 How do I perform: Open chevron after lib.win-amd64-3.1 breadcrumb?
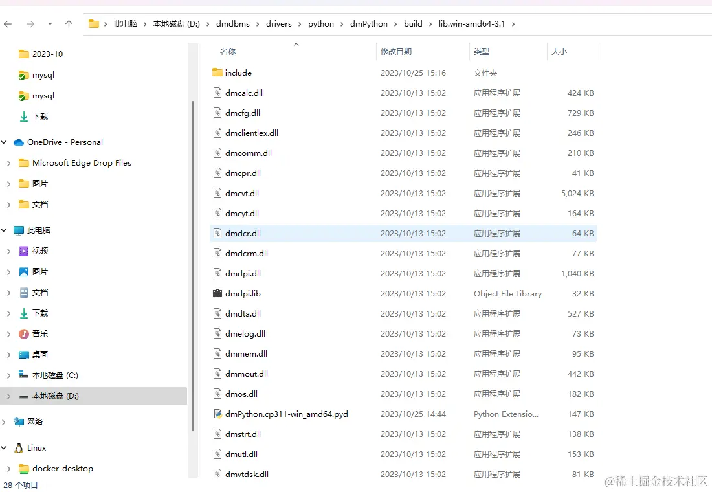pos(513,24)
